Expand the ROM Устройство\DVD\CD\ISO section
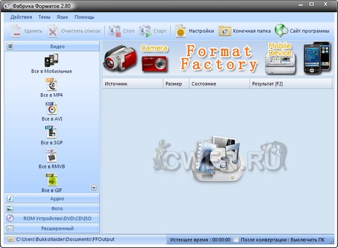The image size is (338, 248). pos(52,218)
